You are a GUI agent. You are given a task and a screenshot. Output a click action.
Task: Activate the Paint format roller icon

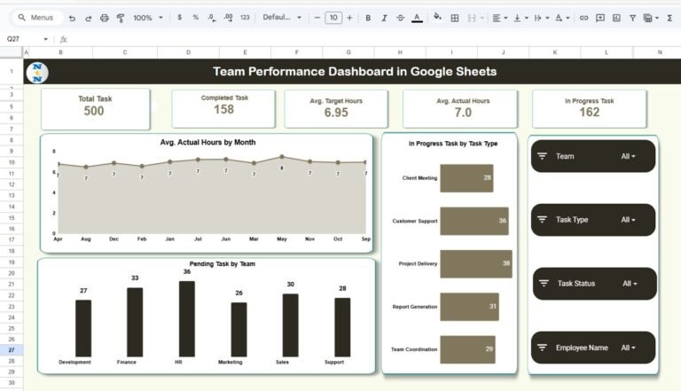[x=121, y=18]
